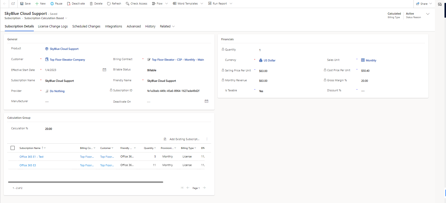446x203 pixels.
Task: Go back using the back arrow
Action: [x=5, y=4]
